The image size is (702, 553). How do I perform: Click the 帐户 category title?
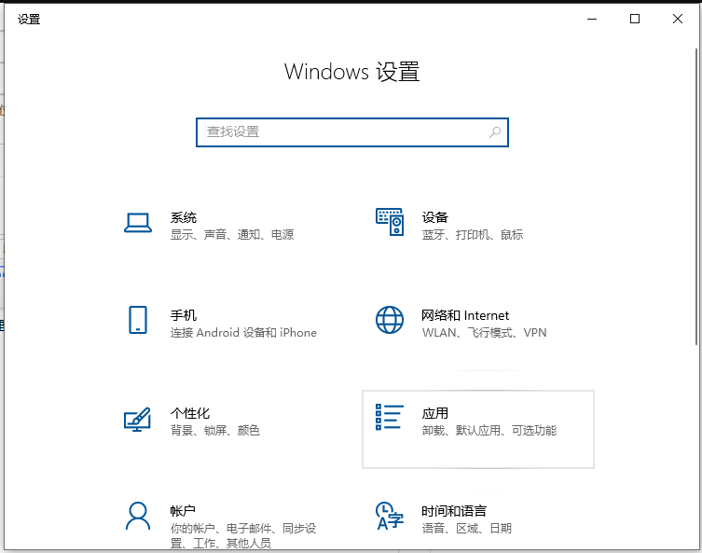coord(183,510)
